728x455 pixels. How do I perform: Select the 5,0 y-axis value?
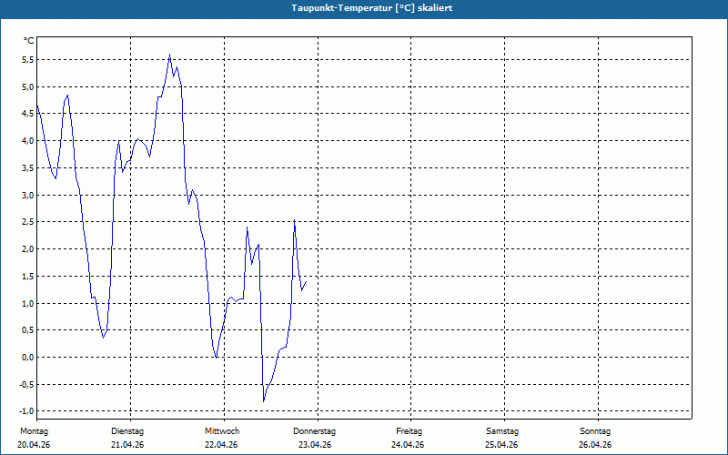coord(28,86)
